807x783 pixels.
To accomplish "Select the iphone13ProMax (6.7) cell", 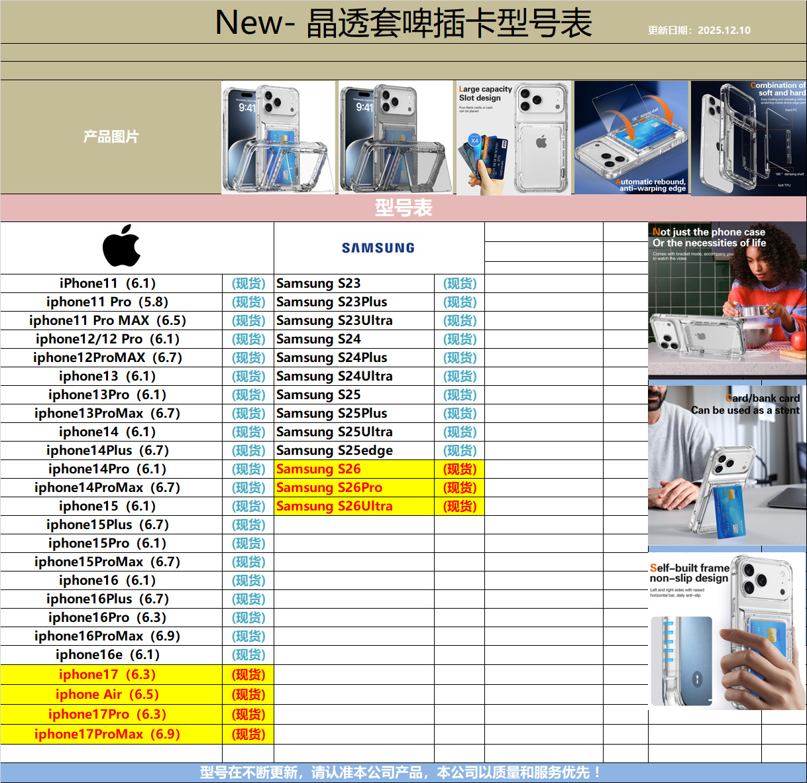I will pyautogui.click(x=111, y=413).
